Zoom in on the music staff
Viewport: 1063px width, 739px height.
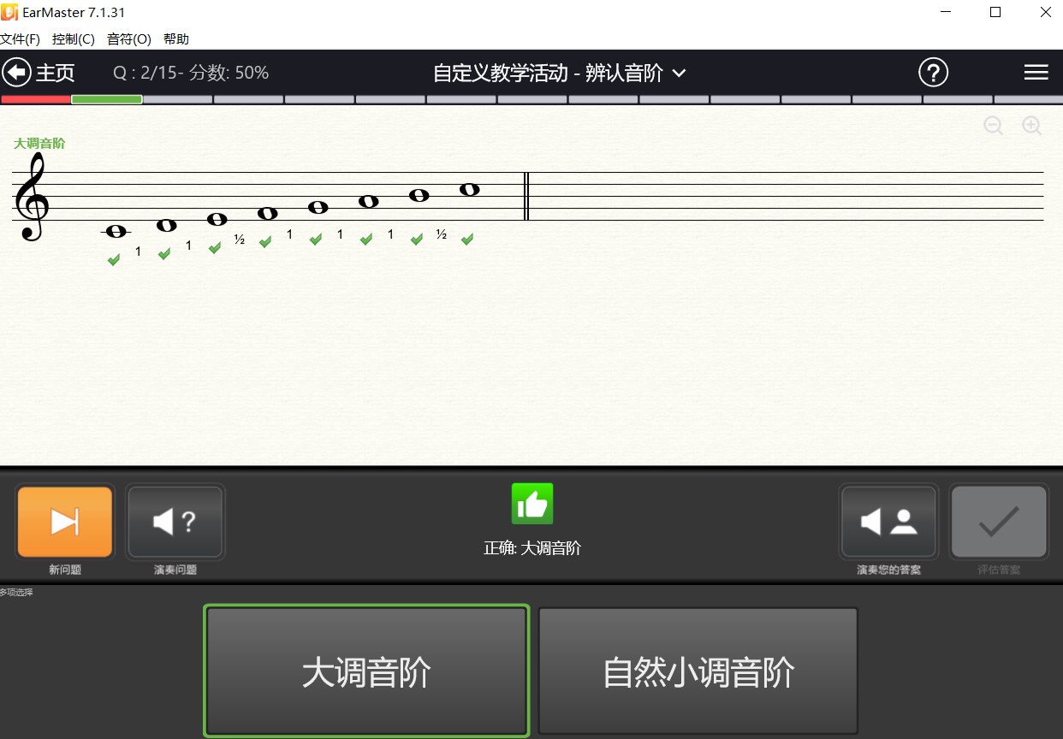(x=1031, y=125)
